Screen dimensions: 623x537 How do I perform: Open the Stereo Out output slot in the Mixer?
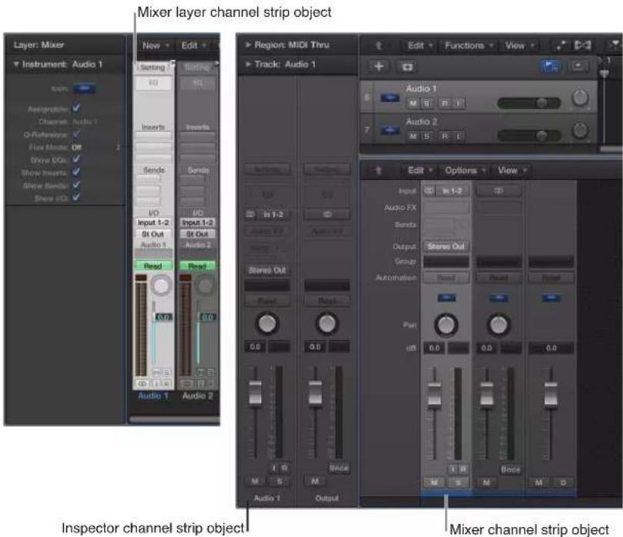[x=446, y=246]
